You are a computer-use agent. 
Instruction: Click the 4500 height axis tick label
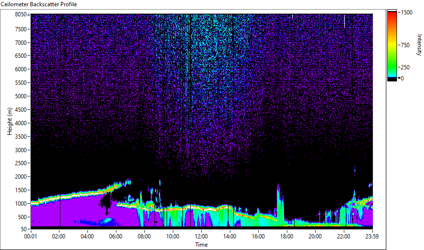tap(21, 110)
